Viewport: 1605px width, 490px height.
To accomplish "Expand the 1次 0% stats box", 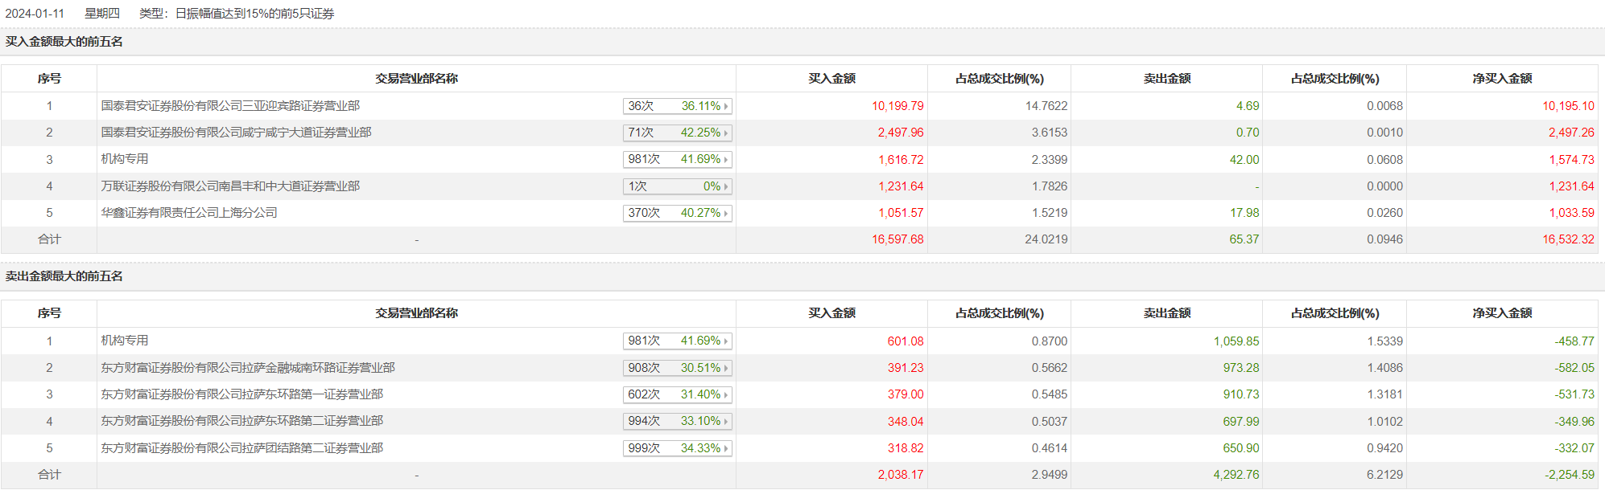I will [677, 186].
